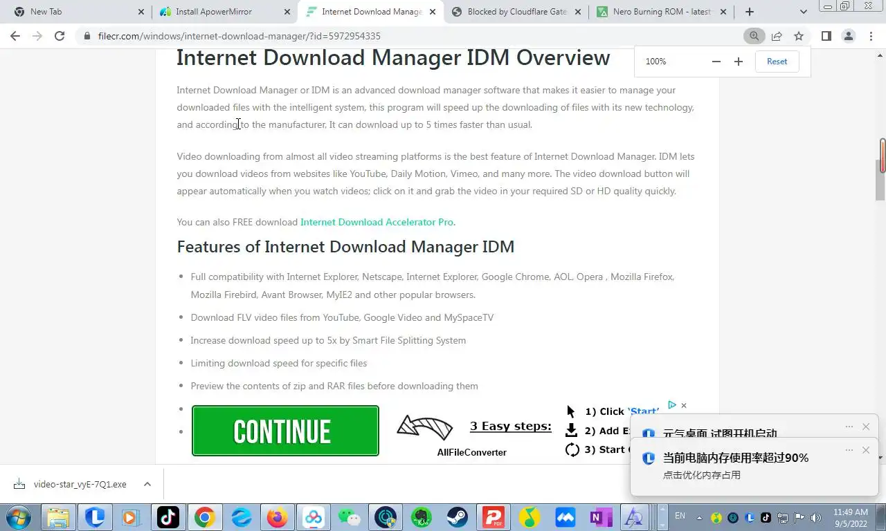
Task: Select the Internet Download Manager tab
Action: 371,12
